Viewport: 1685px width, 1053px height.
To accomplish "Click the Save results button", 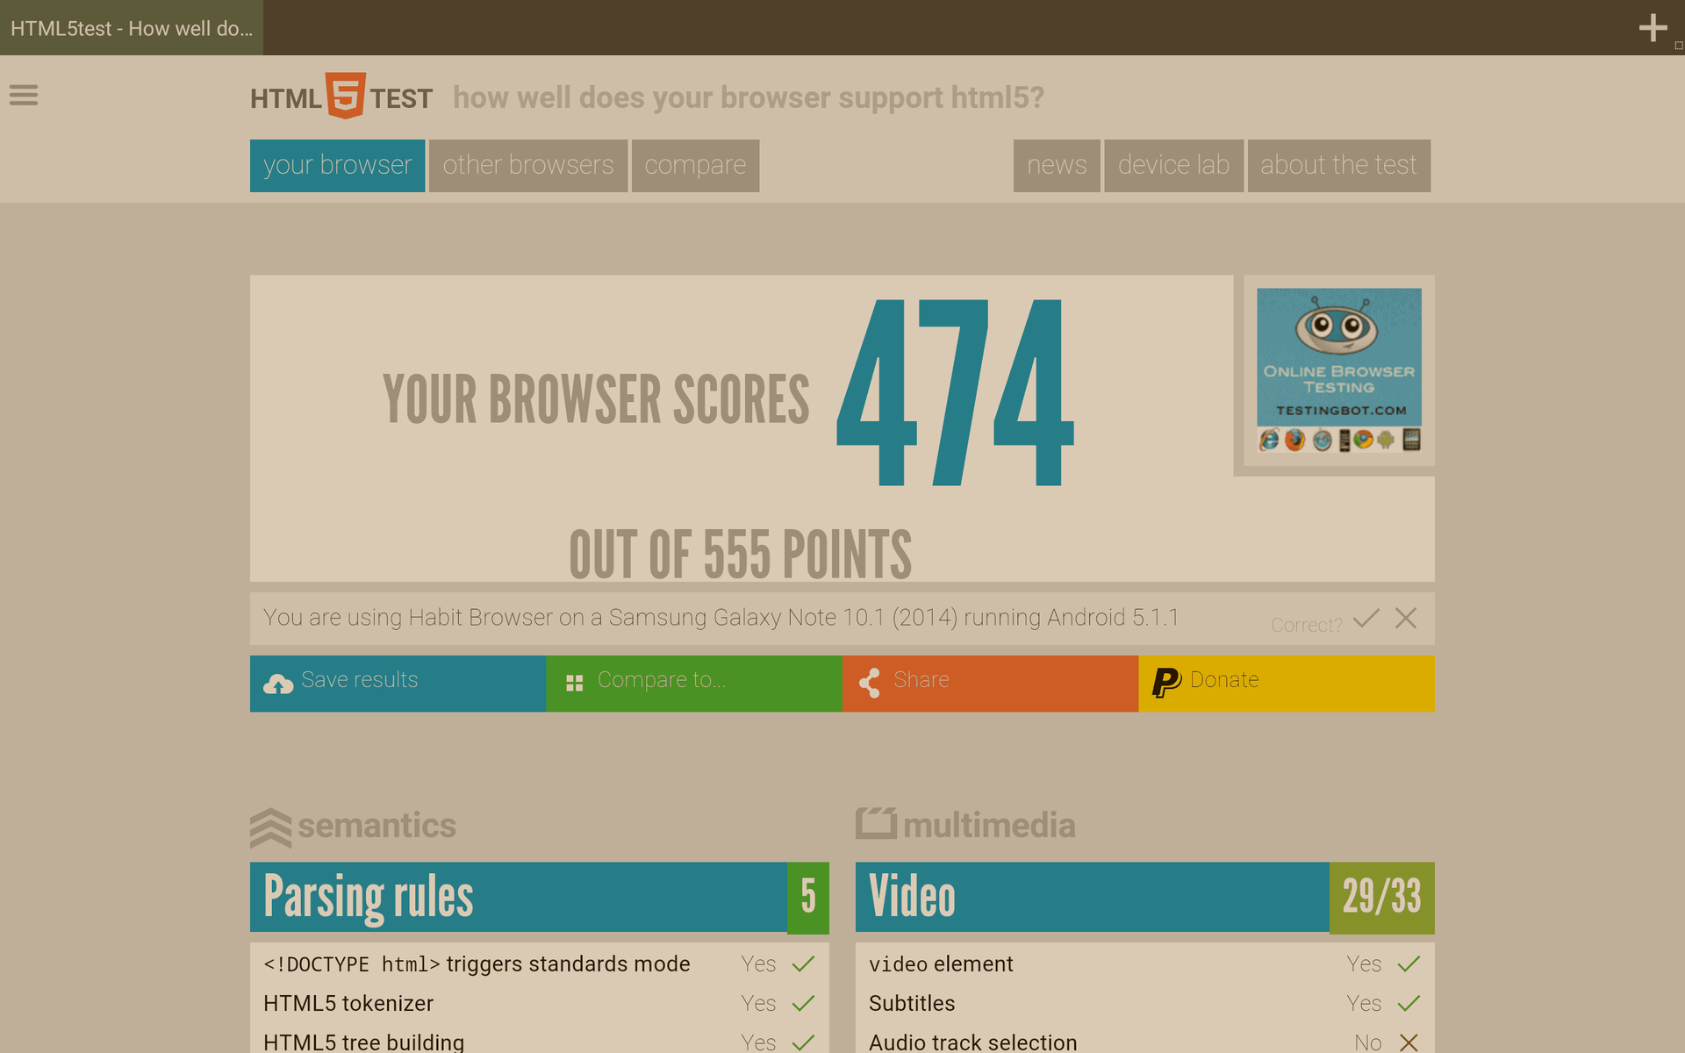I will tap(398, 684).
